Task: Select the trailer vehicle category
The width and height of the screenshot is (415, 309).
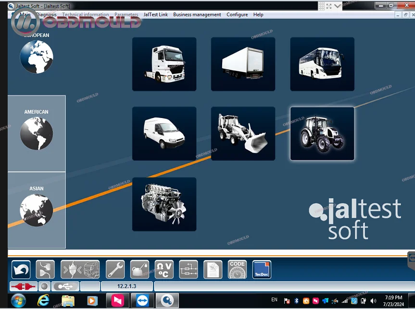Action: coord(243,64)
